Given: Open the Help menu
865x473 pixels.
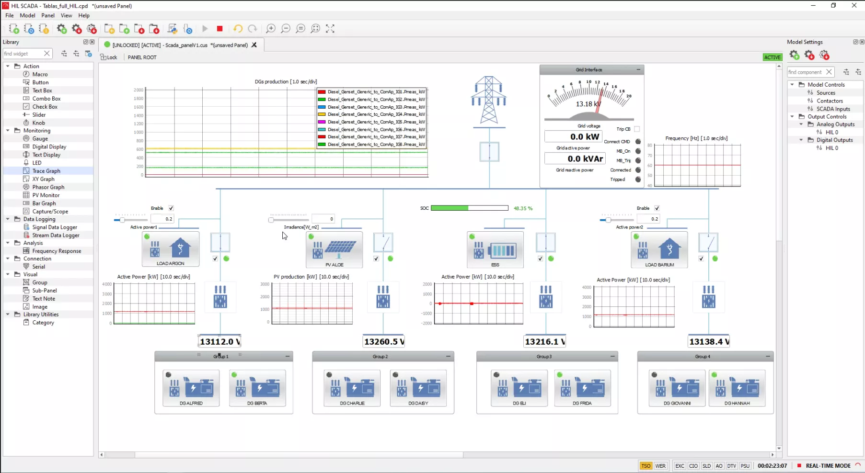Looking at the screenshot, I should click(x=84, y=15).
